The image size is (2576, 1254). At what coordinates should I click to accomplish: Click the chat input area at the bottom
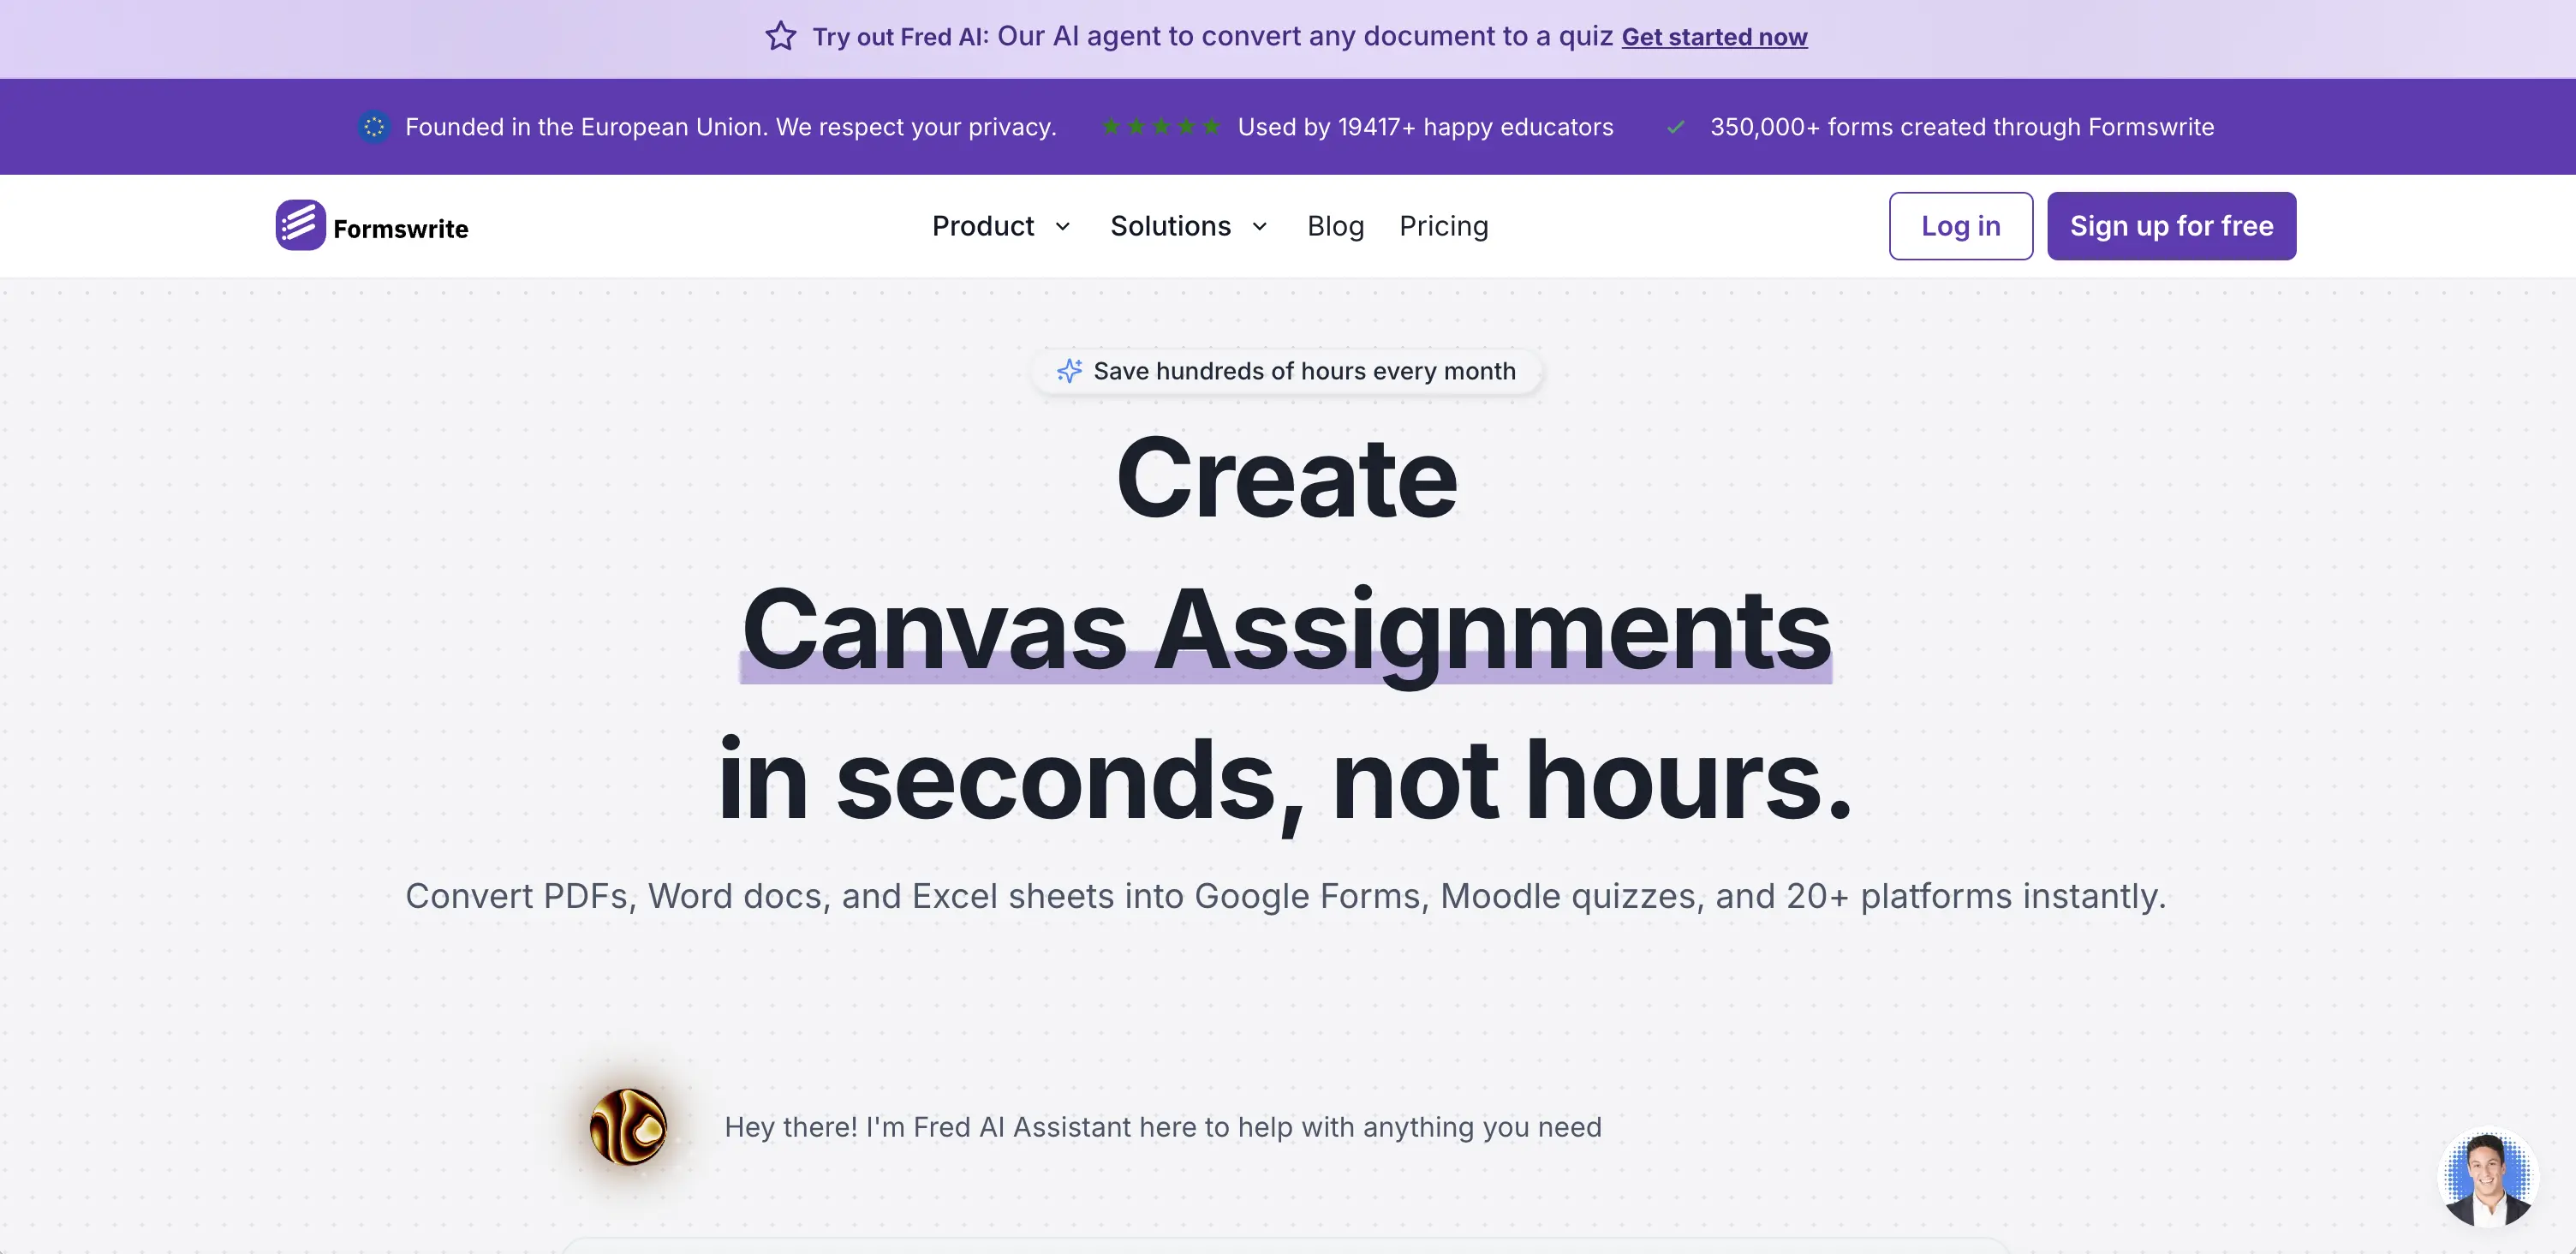1288,1246
